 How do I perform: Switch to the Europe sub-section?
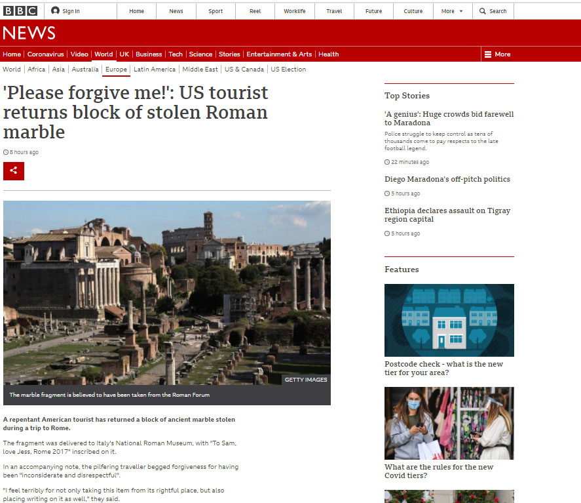pyautogui.click(x=116, y=70)
